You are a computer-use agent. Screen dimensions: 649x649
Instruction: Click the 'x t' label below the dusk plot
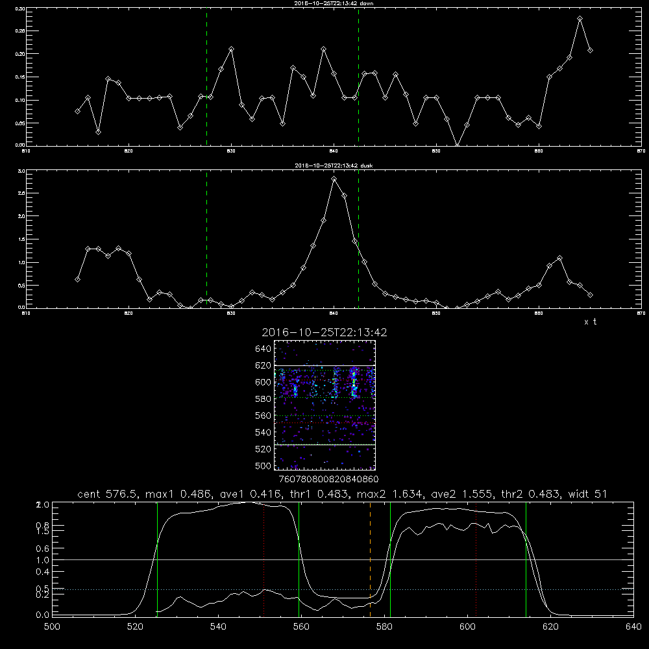click(590, 322)
